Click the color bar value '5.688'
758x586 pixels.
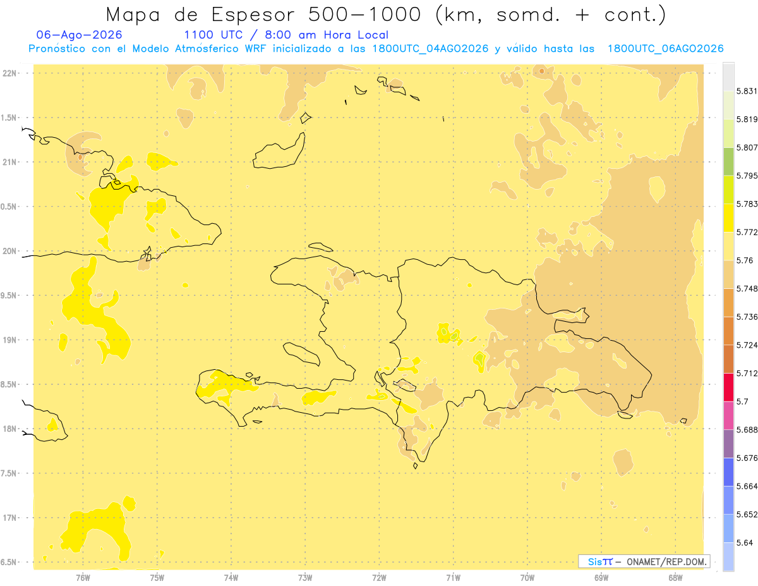[747, 429]
